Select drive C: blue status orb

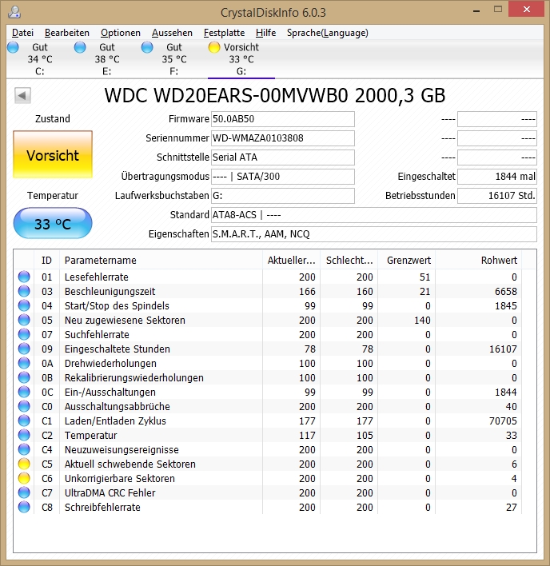13,47
